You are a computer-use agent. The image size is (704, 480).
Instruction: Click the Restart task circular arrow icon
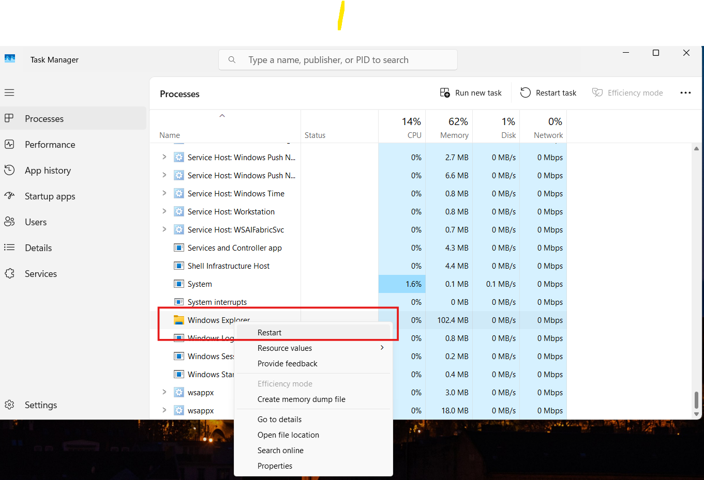pyautogui.click(x=526, y=92)
